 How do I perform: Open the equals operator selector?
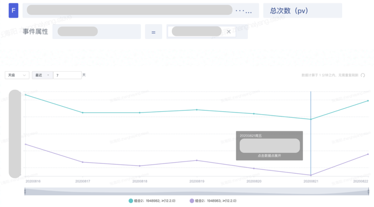[153, 32]
